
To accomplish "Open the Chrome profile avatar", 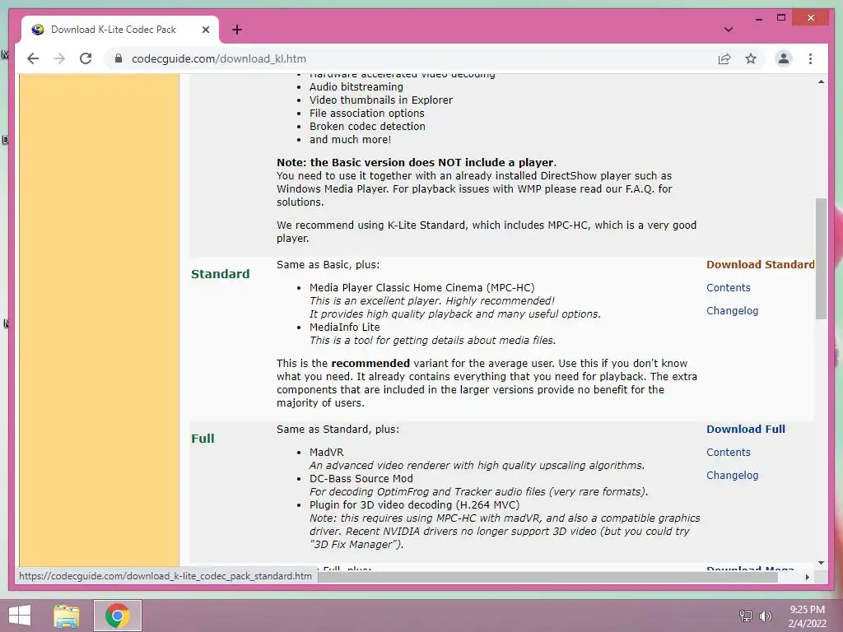I will tap(784, 58).
